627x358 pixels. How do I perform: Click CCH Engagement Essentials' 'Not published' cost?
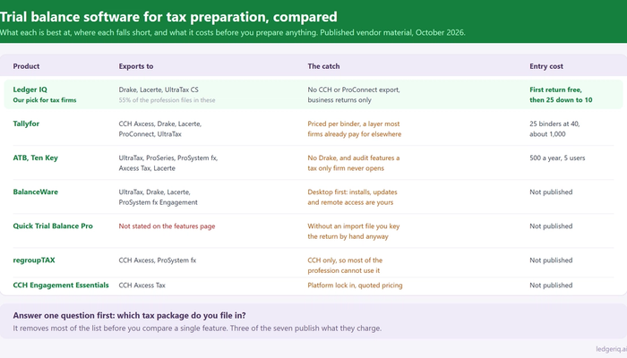[551, 286]
